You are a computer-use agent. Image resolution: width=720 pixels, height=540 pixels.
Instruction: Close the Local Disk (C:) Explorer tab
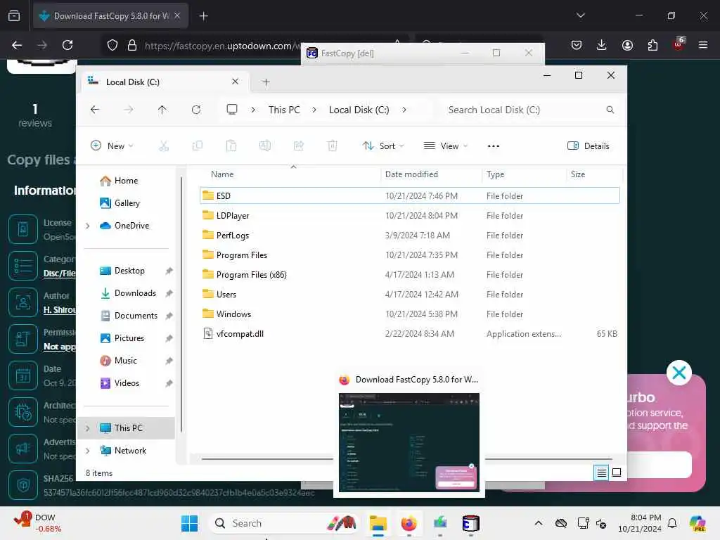point(235,82)
